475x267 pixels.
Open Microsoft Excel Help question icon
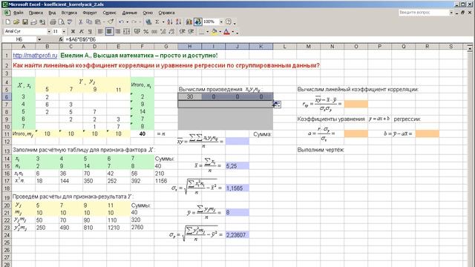229,22
